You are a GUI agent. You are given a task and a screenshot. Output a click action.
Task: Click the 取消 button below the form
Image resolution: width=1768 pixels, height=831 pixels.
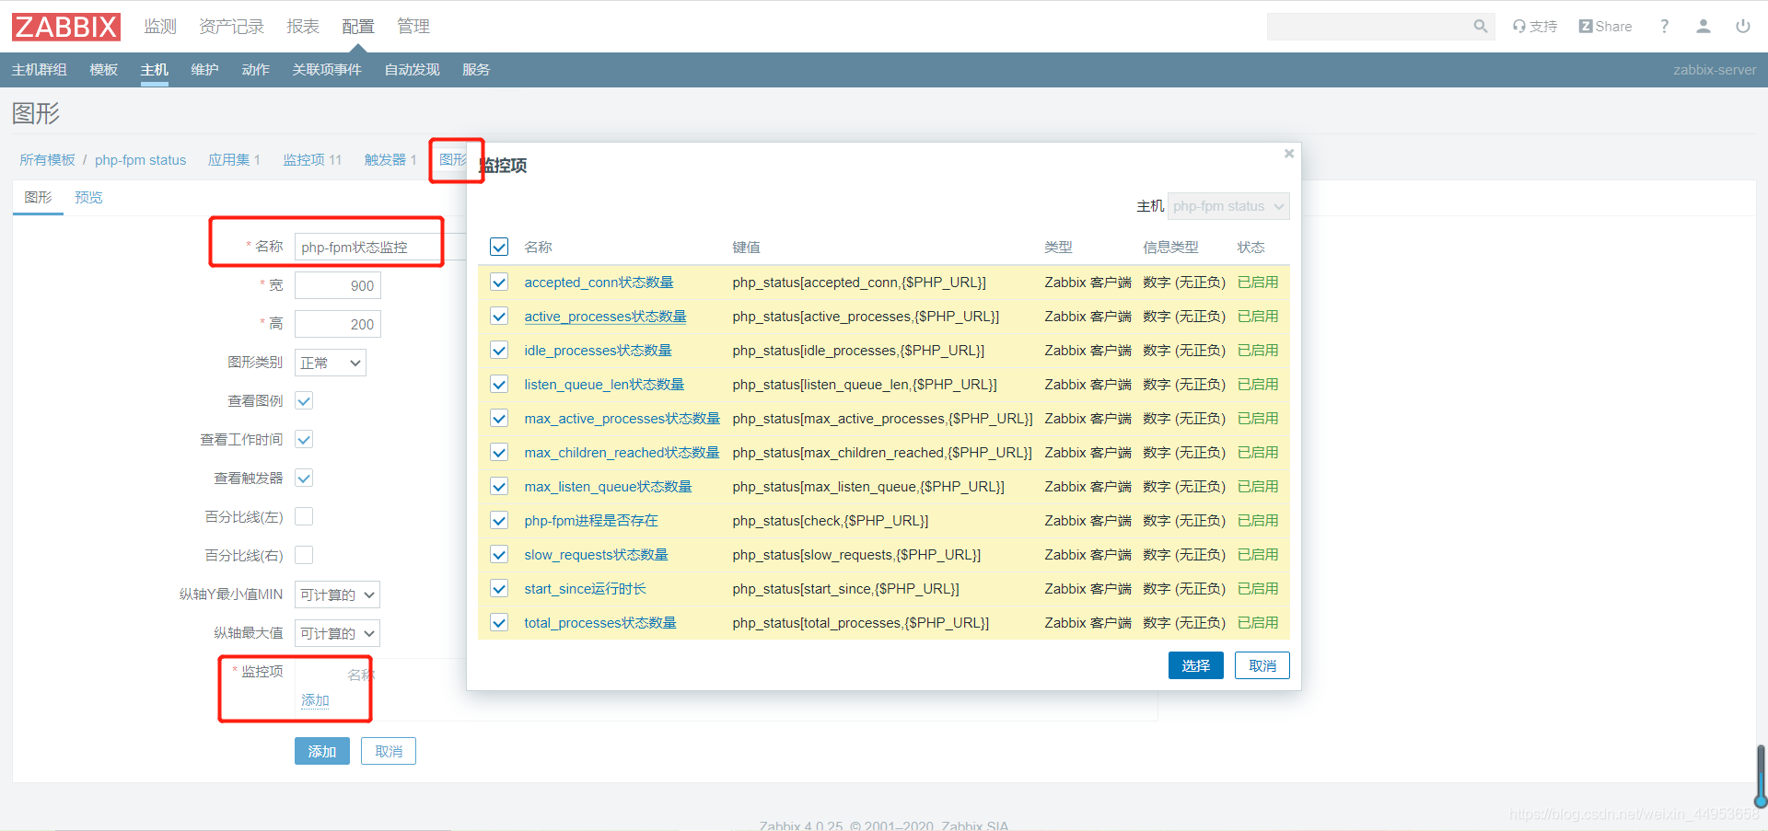pyautogui.click(x=389, y=752)
